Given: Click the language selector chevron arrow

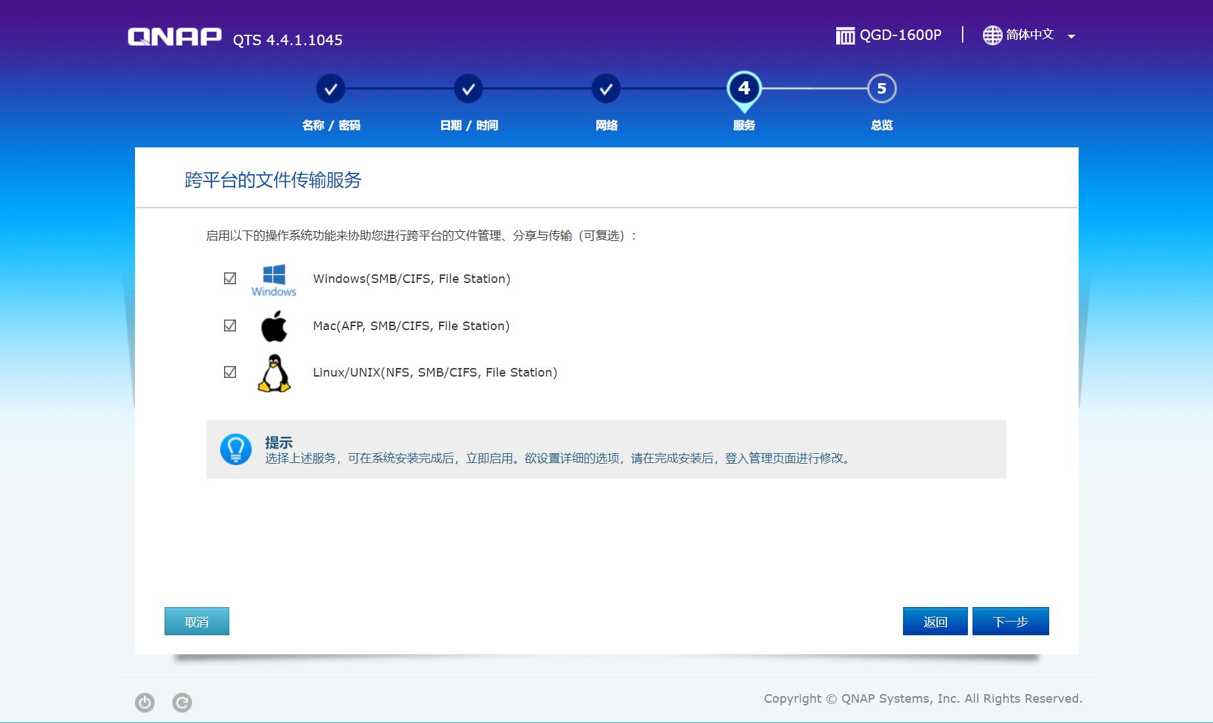Looking at the screenshot, I should tap(1071, 36).
